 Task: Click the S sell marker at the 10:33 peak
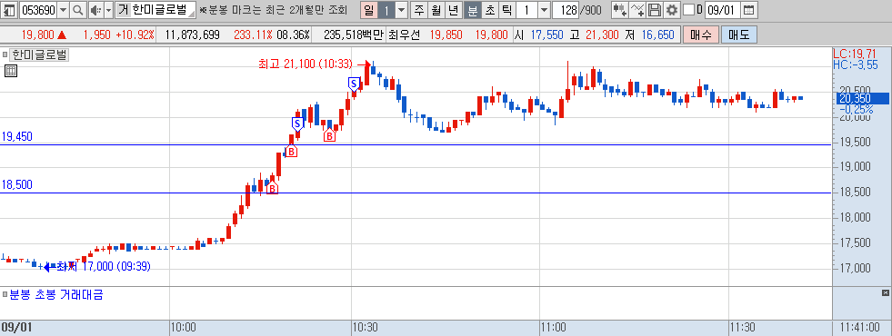click(x=354, y=84)
